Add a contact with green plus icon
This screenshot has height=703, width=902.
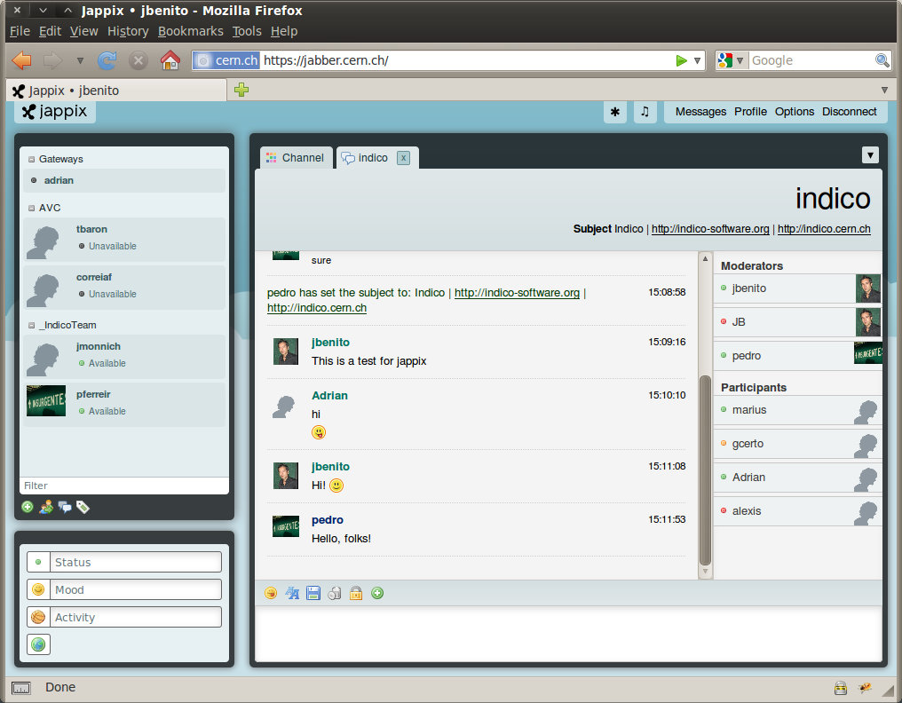27,507
